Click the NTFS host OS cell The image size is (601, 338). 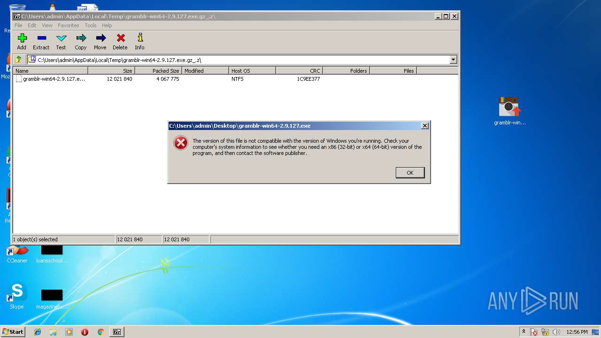pos(238,79)
